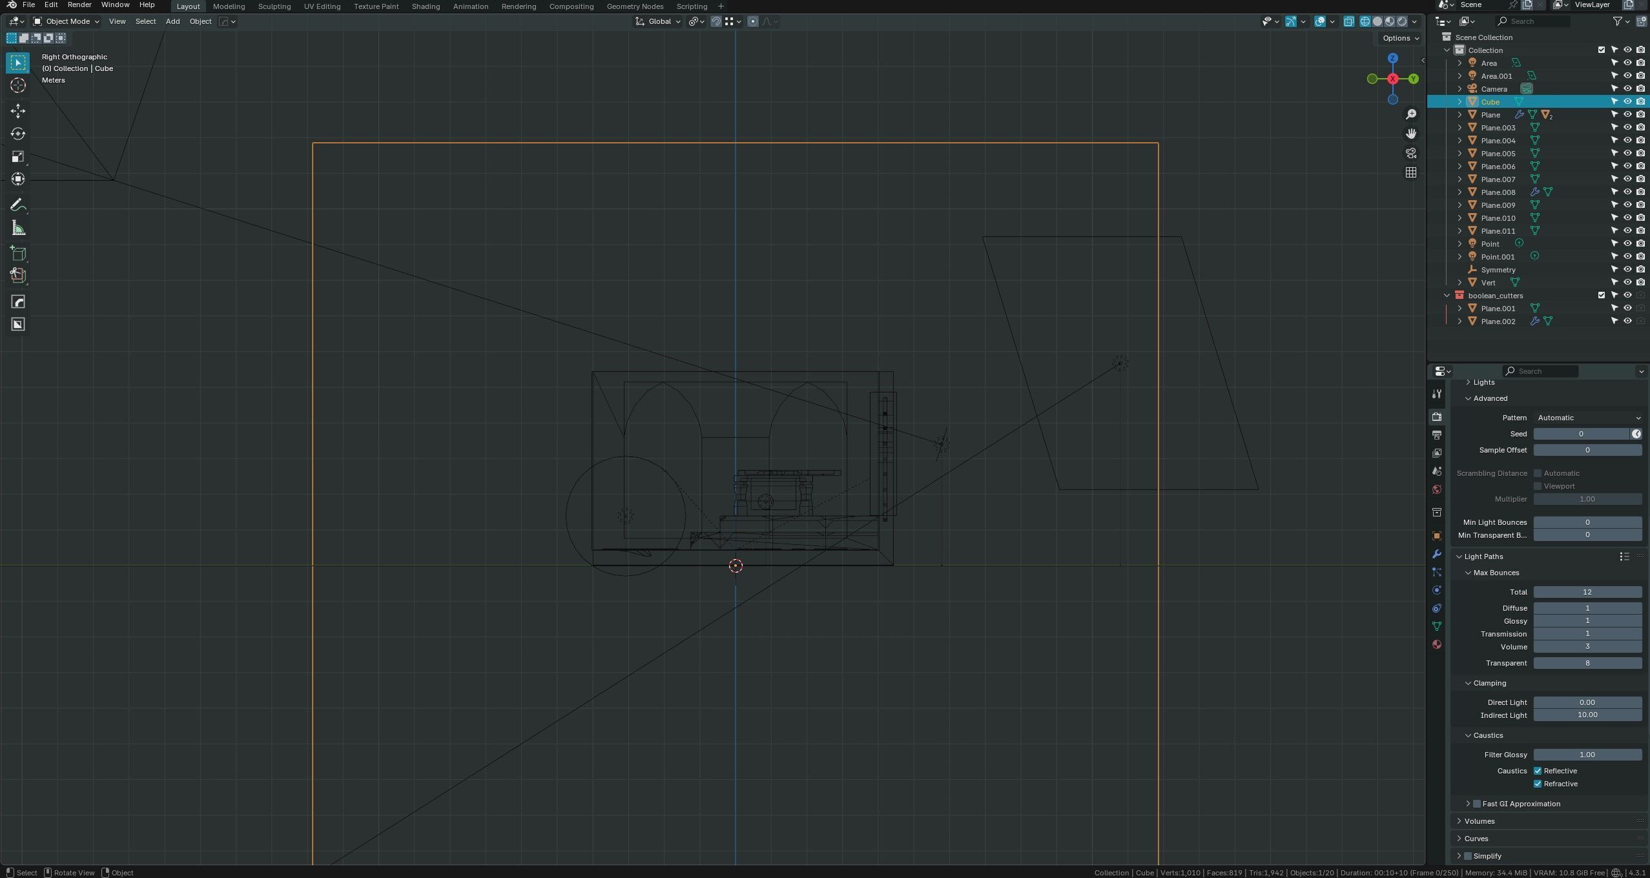Open the Modifiers properties tab
Image resolution: width=1650 pixels, height=878 pixels.
1437,554
